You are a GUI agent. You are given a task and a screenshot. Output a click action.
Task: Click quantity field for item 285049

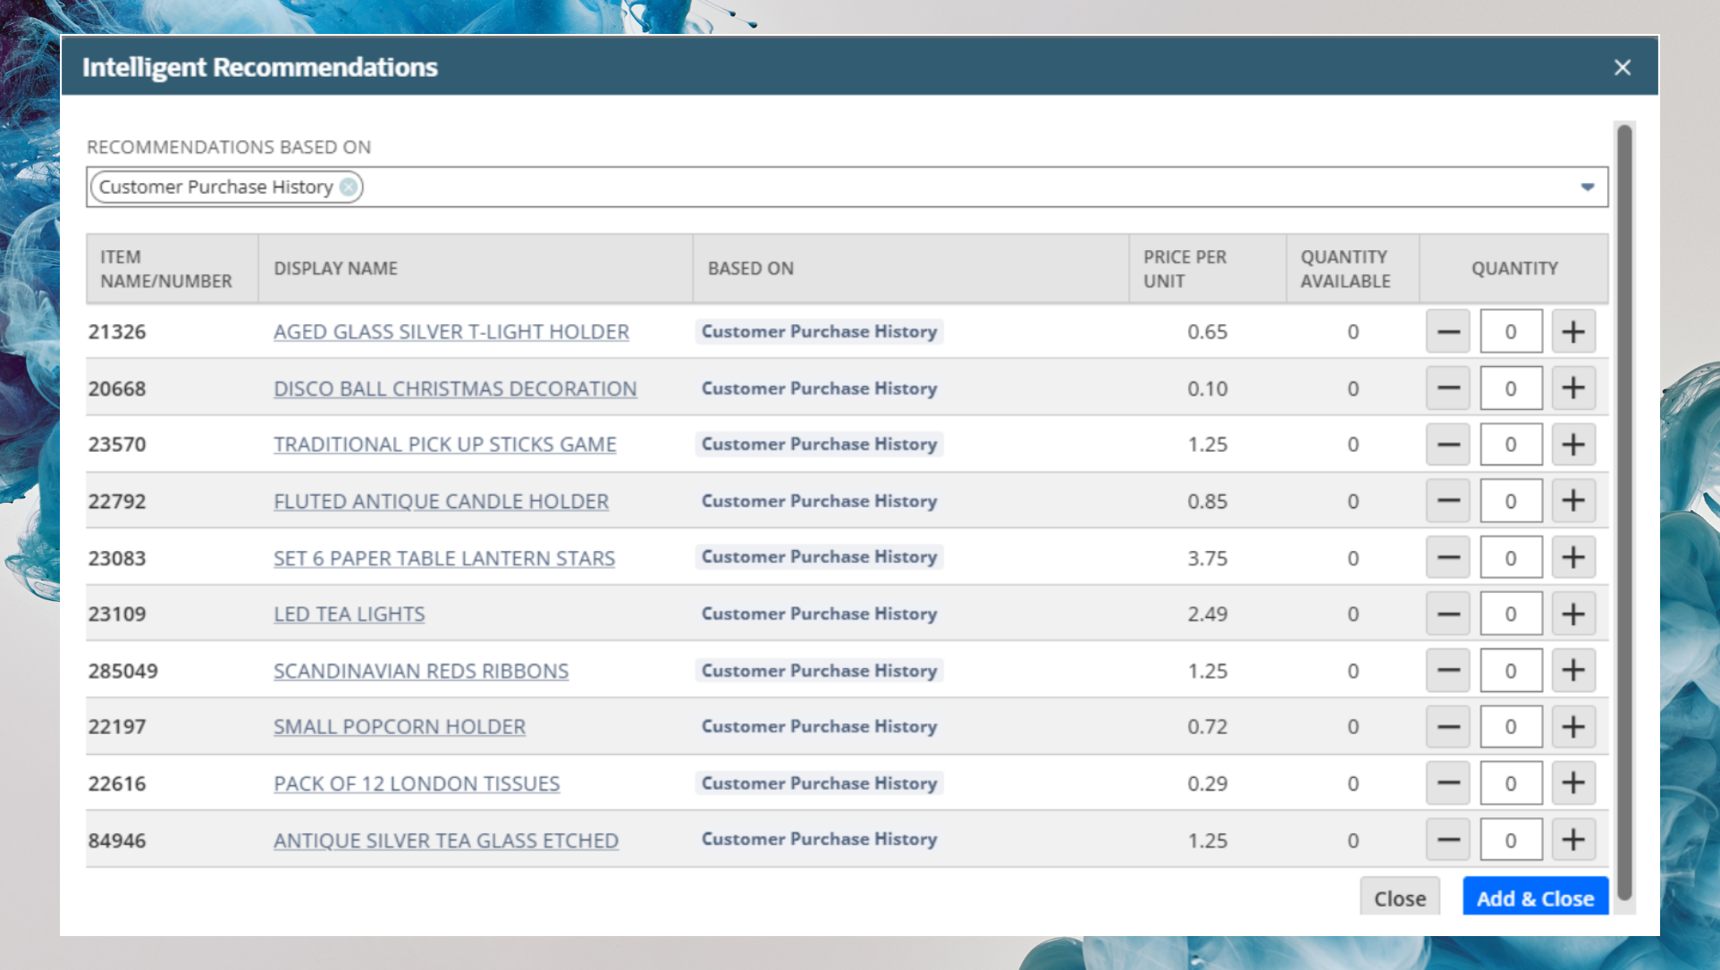coord(1511,670)
